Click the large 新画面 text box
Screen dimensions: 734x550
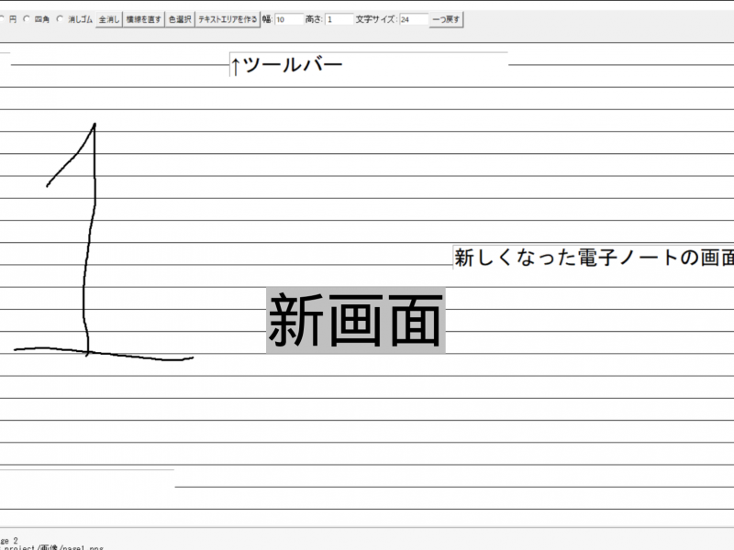pyautogui.click(x=356, y=321)
